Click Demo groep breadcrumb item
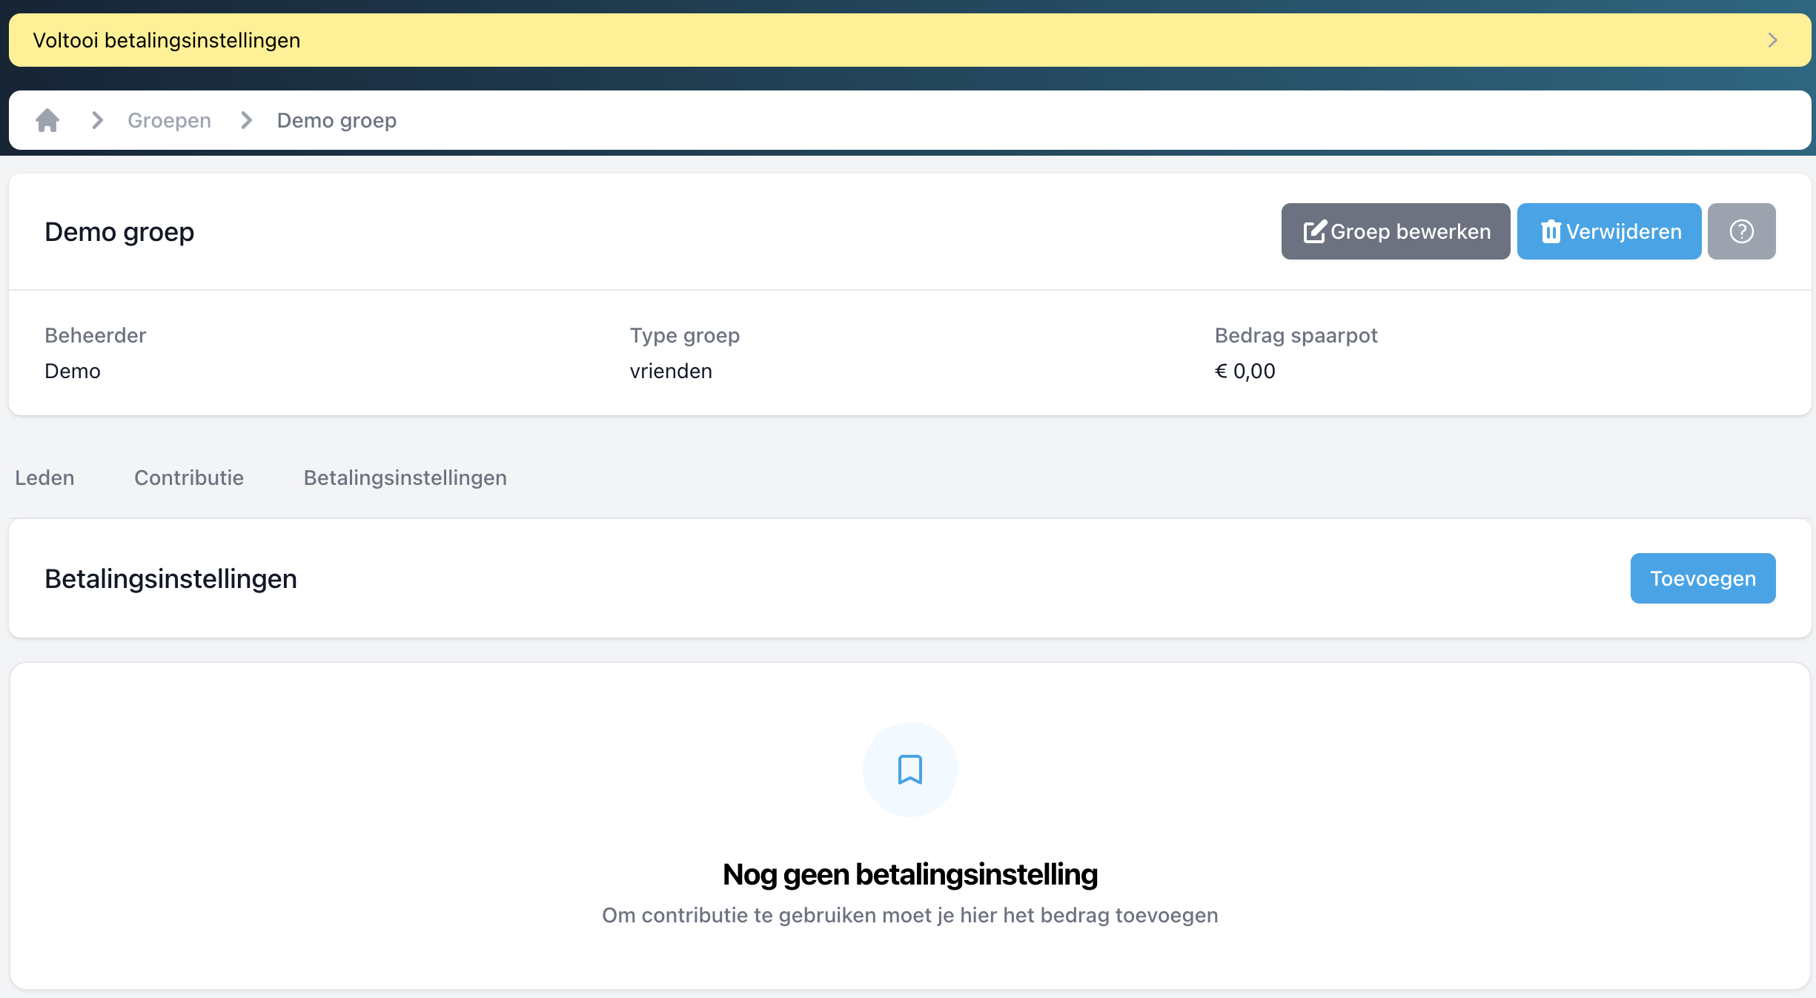 click(337, 120)
